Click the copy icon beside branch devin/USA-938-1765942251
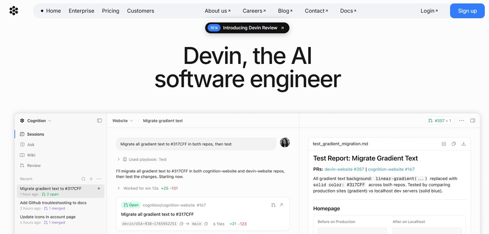 [181, 224]
